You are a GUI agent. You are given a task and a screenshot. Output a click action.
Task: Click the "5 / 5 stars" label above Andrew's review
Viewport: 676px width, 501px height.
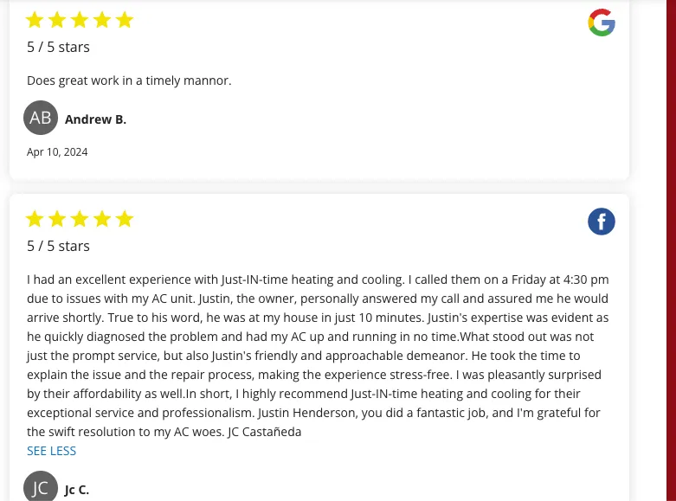pos(58,47)
